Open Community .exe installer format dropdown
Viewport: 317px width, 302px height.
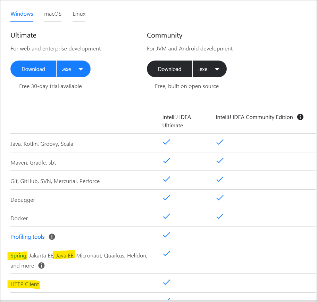click(209, 69)
